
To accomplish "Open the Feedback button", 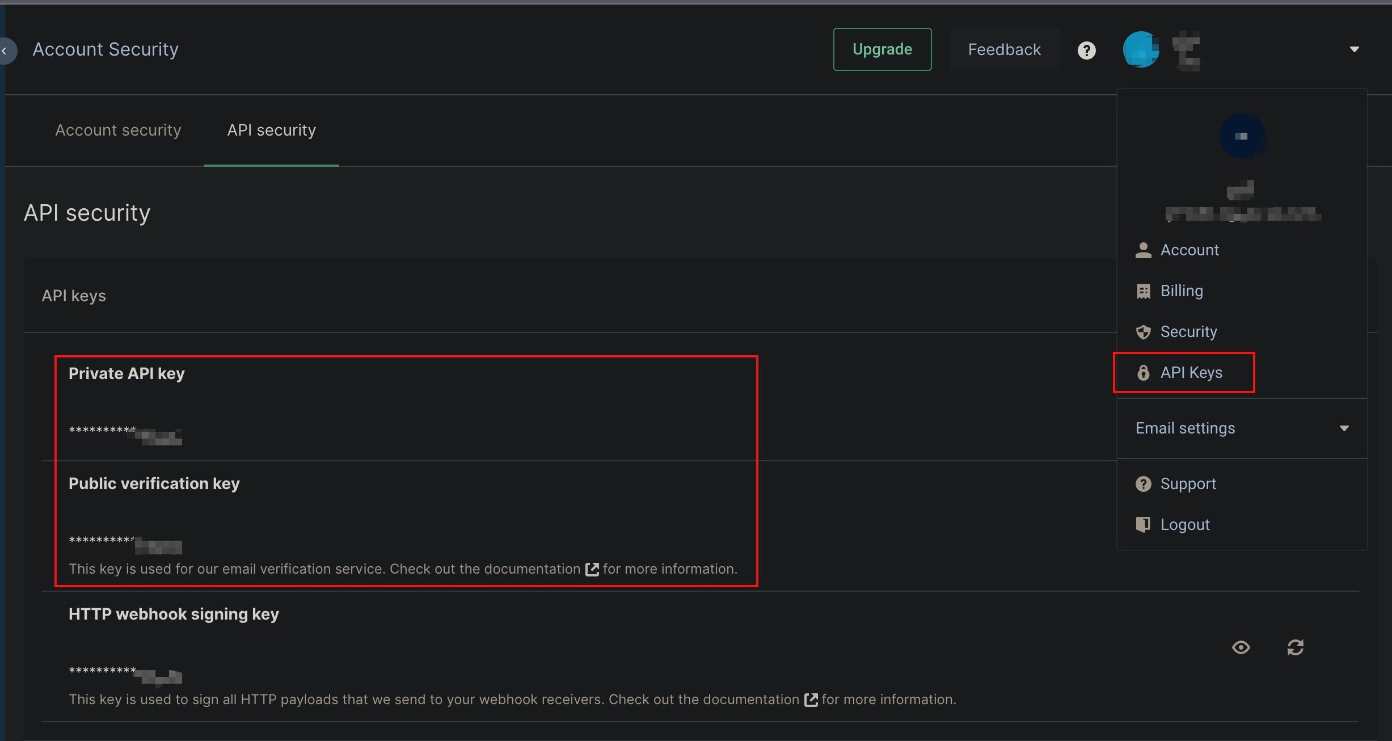I will [x=1004, y=49].
